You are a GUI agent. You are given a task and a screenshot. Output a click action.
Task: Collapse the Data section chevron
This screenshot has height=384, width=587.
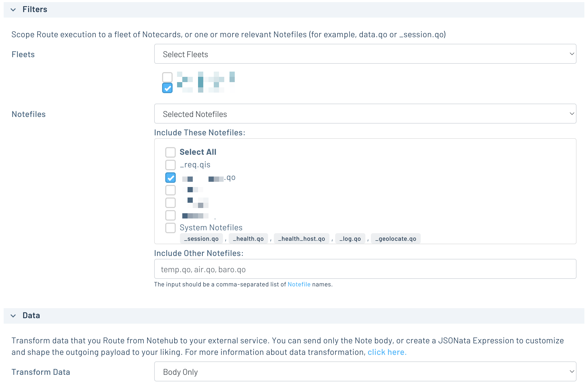tap(13, 316)
